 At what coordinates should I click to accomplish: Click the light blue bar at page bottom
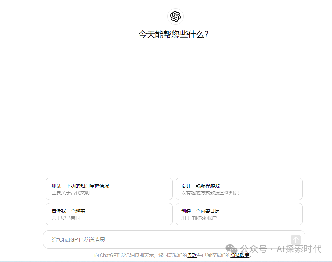pos(166,261)
